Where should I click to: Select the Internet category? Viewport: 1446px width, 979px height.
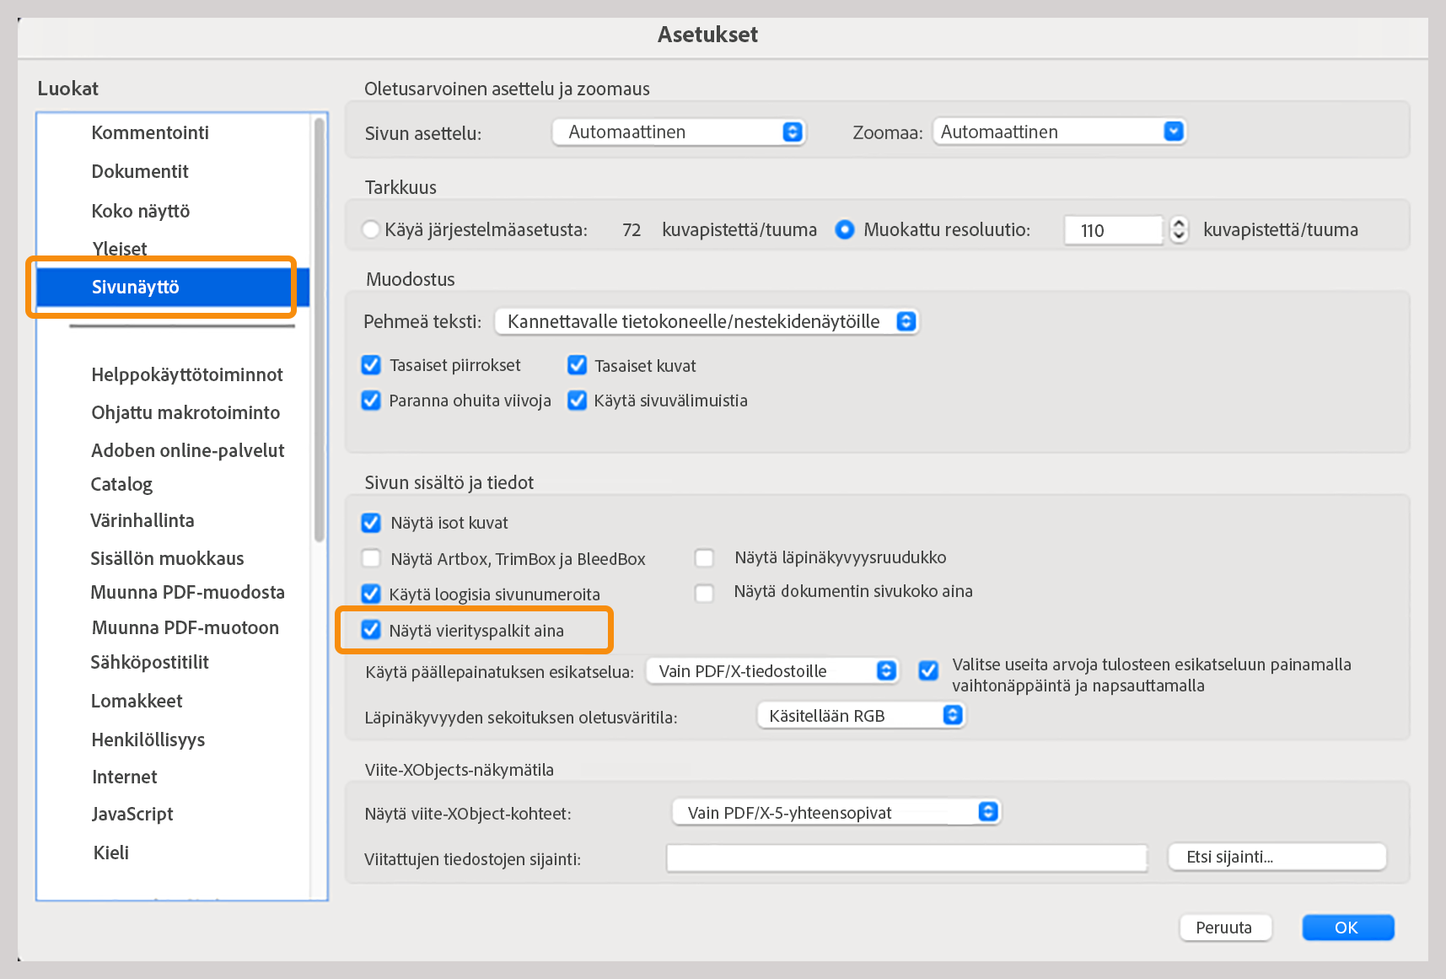click(x=124, y=777)
